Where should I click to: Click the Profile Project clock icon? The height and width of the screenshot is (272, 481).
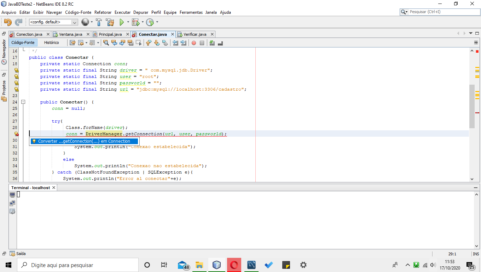(150, 22)
